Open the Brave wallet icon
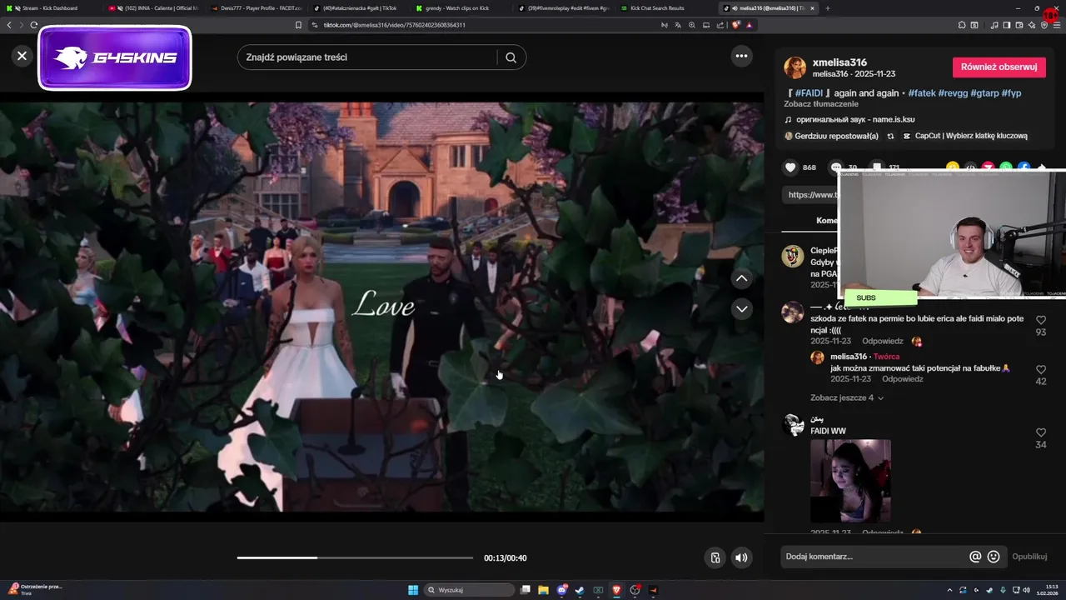The image size is (1066, 600). pos(1019,25)
